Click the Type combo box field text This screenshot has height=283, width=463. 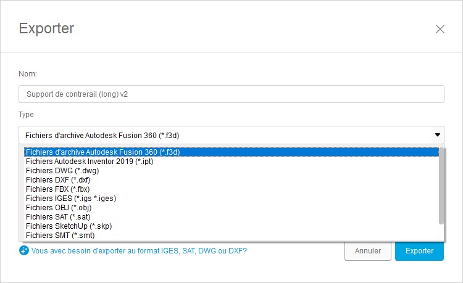point(102,135)
